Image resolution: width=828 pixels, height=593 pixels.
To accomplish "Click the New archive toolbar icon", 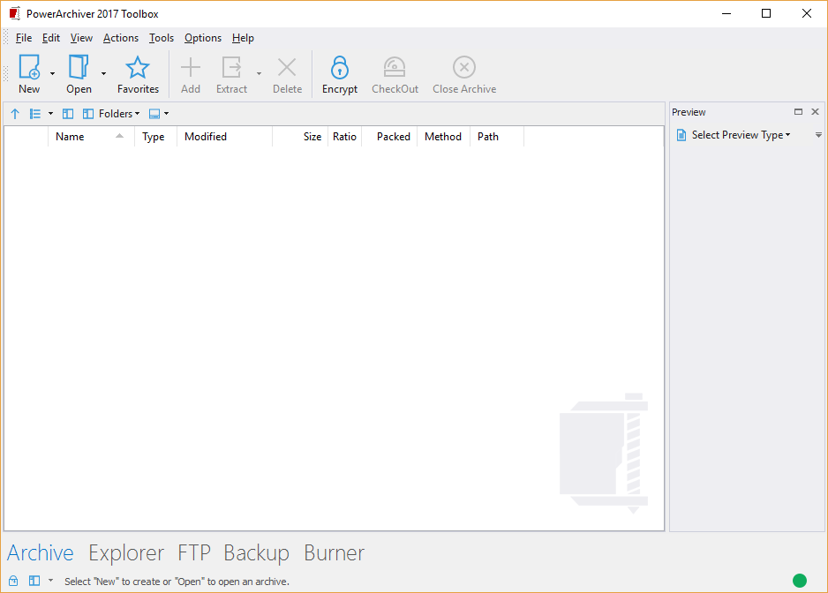I will coord(30,68).
